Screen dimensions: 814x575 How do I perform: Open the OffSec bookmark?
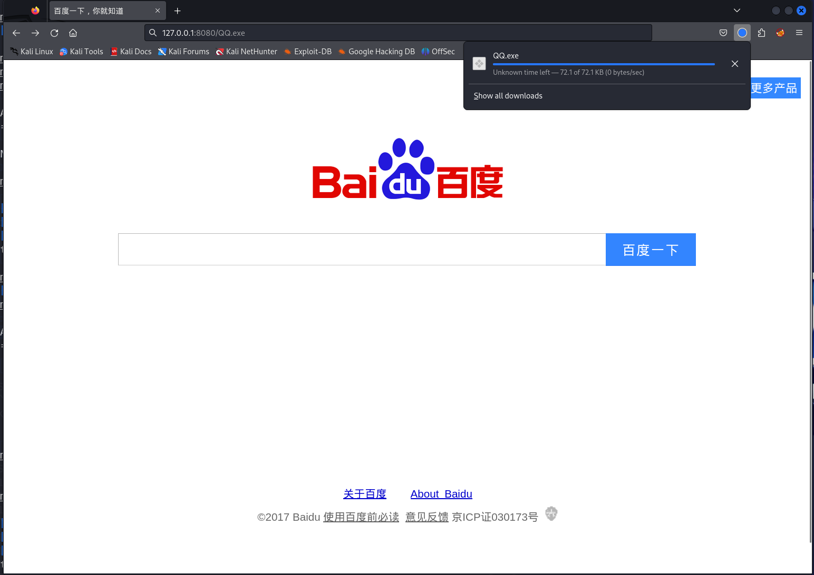tap(438, 52)
